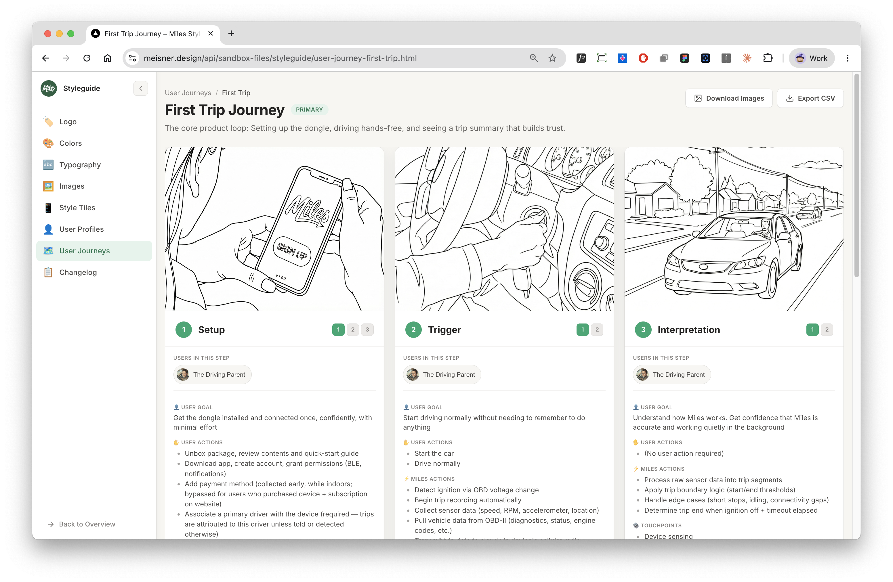The width and height of the screenshot is (893, 582).
Task: Click "Apply trip boundary logic" list item
Action: (720, 490)
